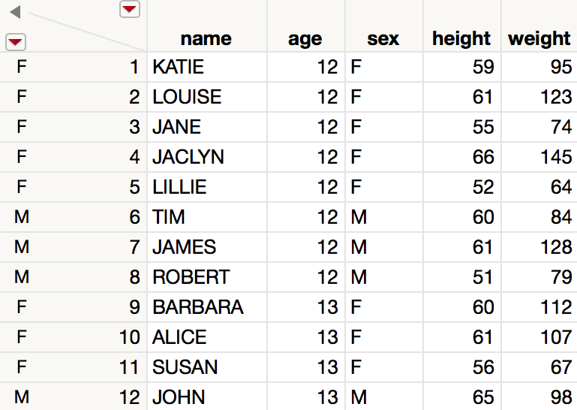Click ALICE's age cell showing 13

tap(306, 337)
